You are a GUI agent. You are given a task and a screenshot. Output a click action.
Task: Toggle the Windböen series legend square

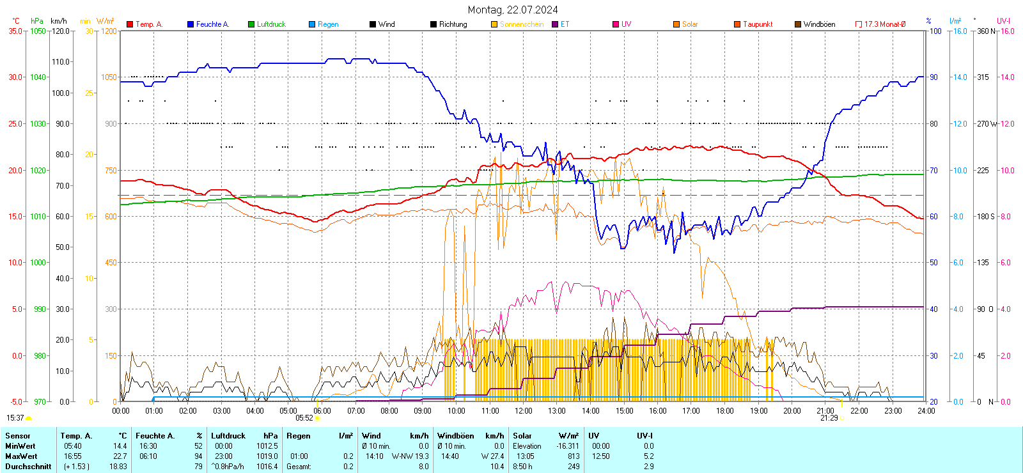[798, 24]
